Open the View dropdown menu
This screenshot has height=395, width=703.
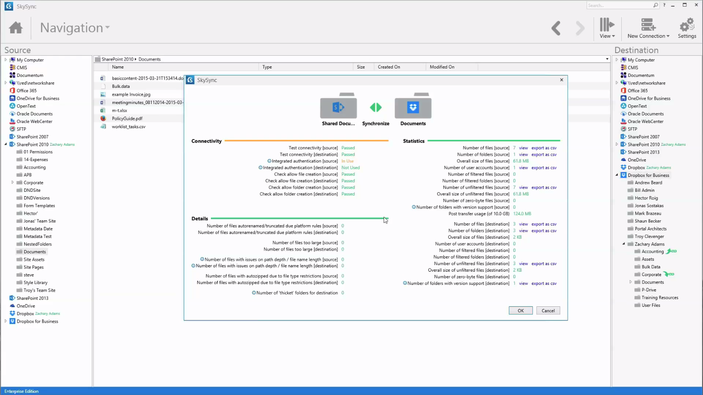pyautogui.click(x=607, y=28)
